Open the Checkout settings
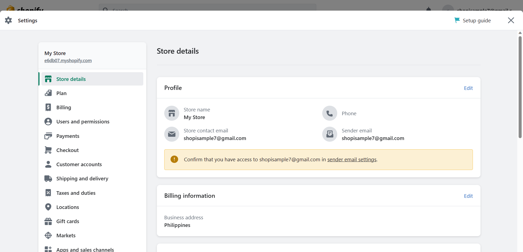Viewport: 523px width, 252px height. (x=92, y=150)
